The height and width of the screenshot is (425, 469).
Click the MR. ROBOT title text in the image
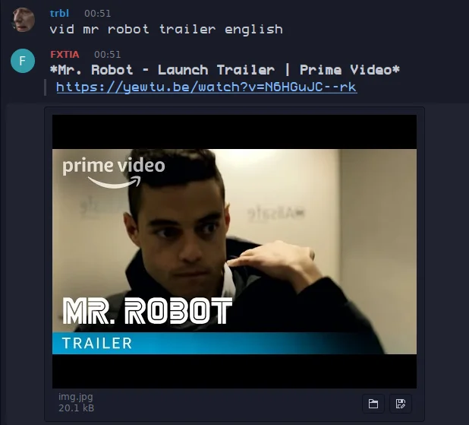147,311
